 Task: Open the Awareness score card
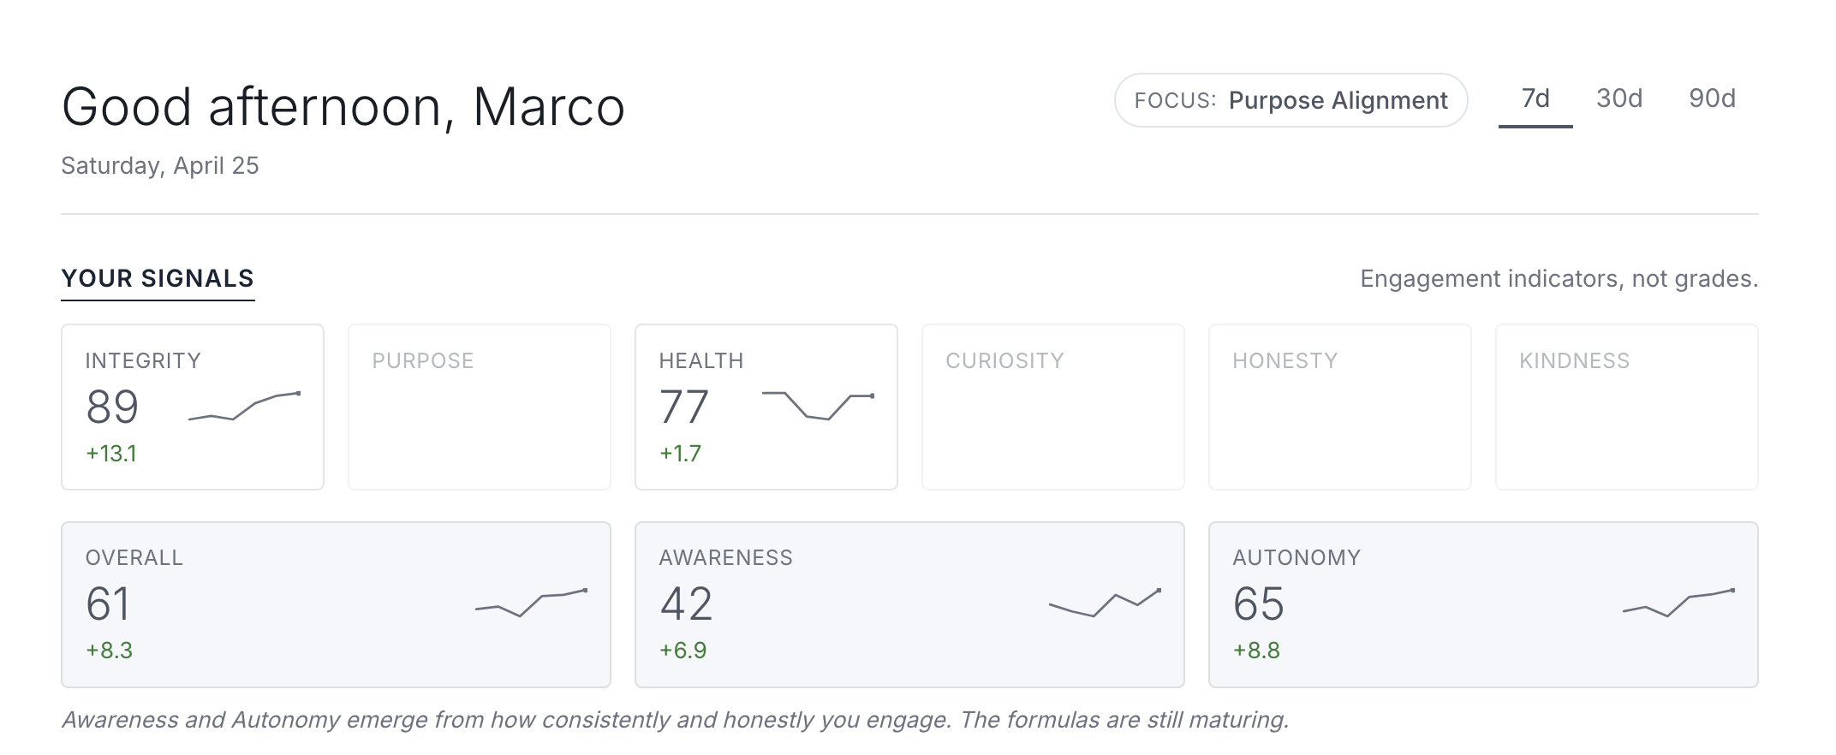[909, 604]
